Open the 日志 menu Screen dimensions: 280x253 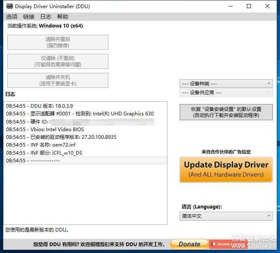46,17
